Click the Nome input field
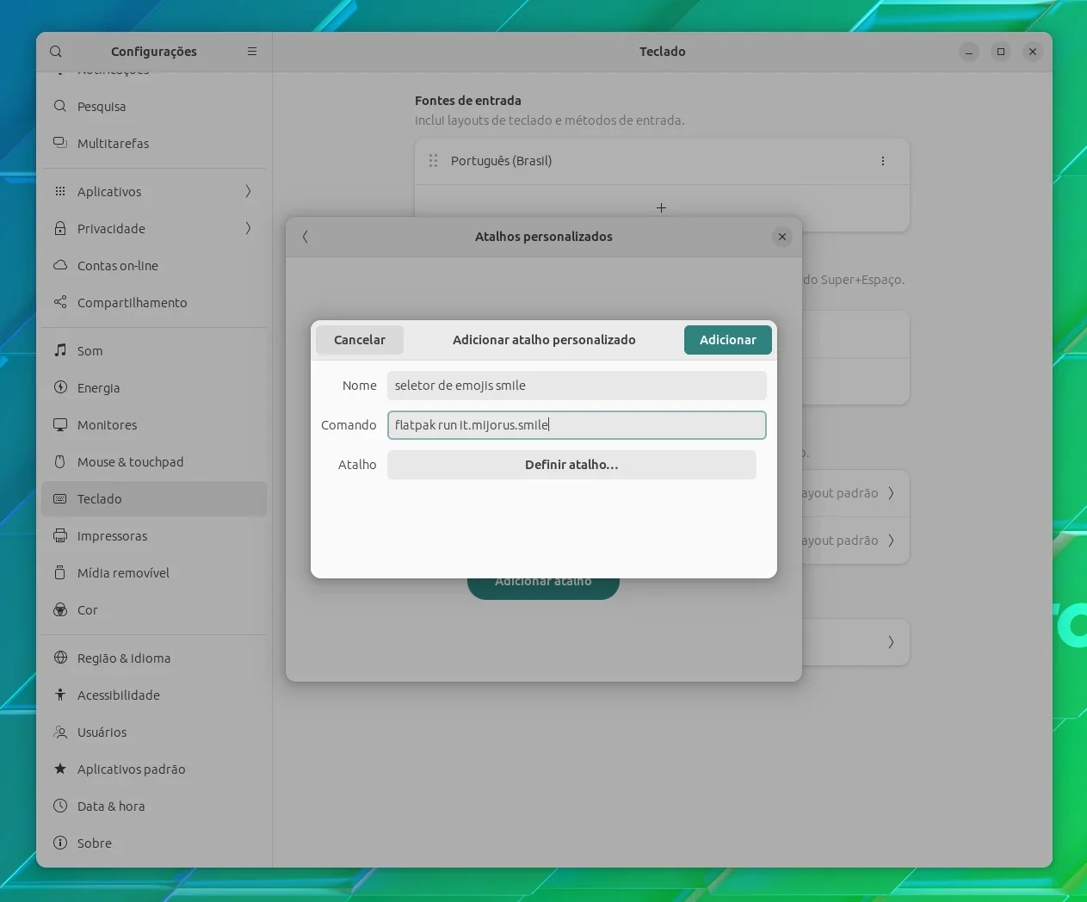The width and height of the screenshot is (1087, 902). (577, 386)
